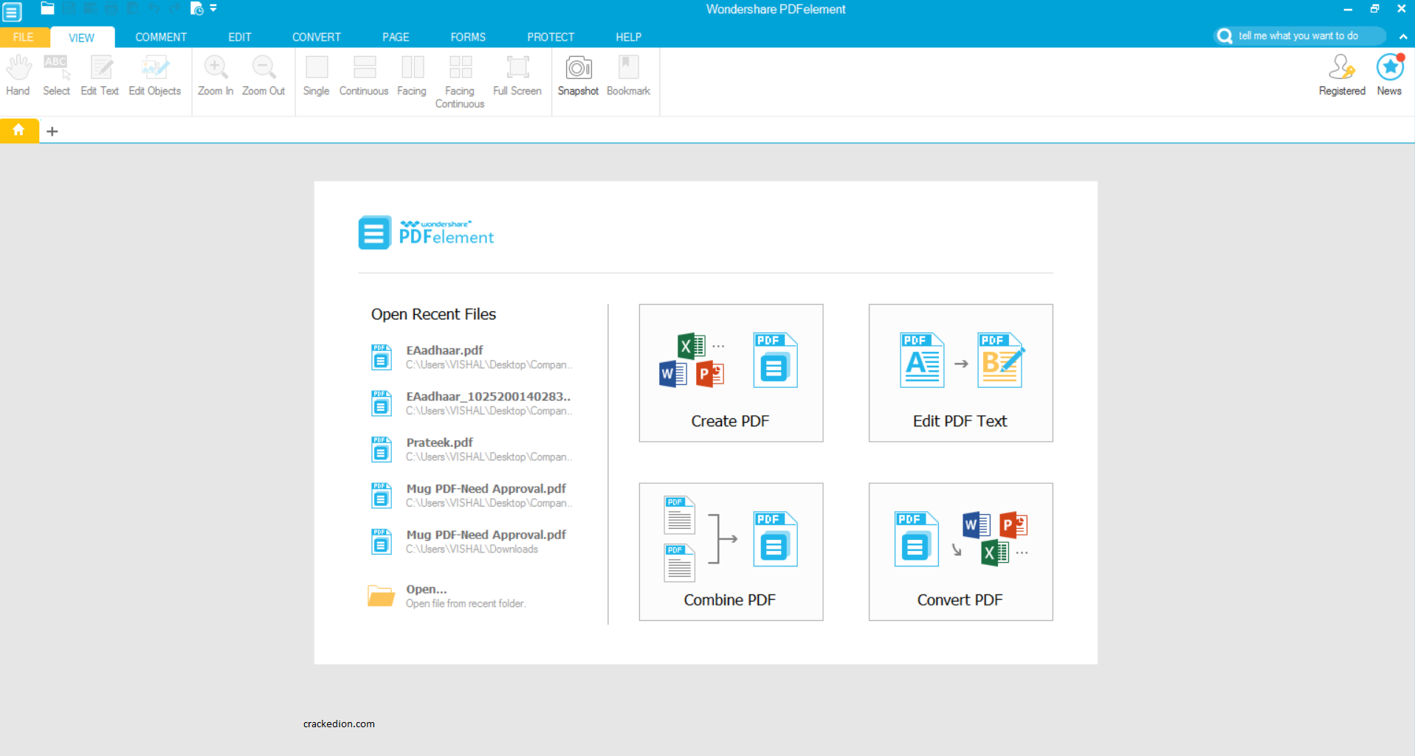This screenshot has height=756, width=1415.
Task: Click the yellow folder icon beside Open...
Action: coord(381,595)
